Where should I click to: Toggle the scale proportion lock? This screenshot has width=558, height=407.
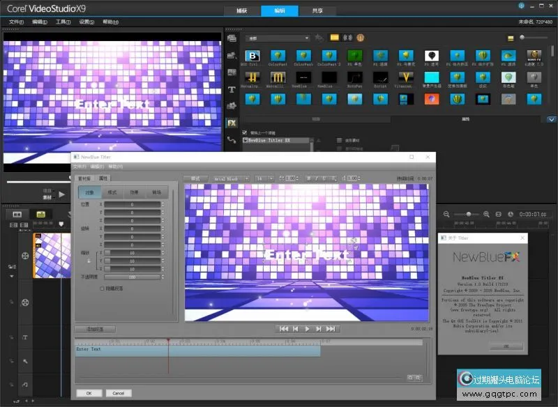pyautogui.click(x=88, y=261)
